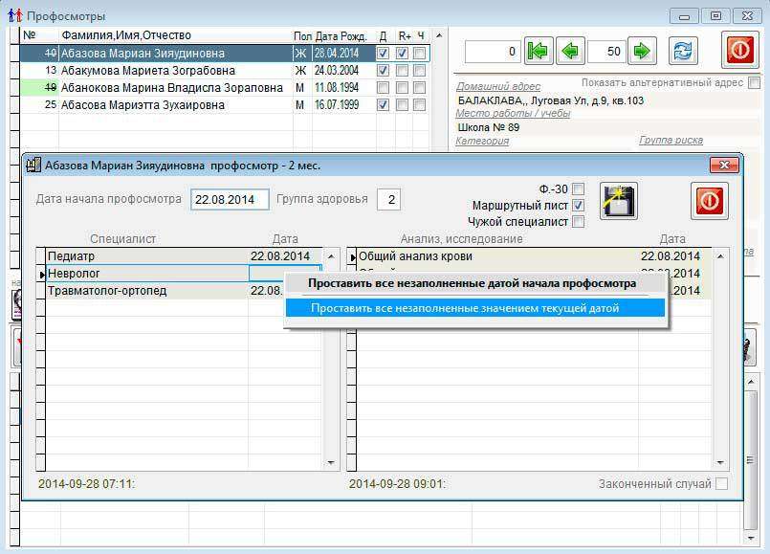Enable the Ф.-30 checkbox
The width and height of the screenshot is (770, 554).
click(578, 189)
